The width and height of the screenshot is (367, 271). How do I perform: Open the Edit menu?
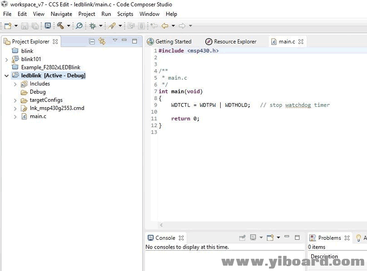click(22, 14)
